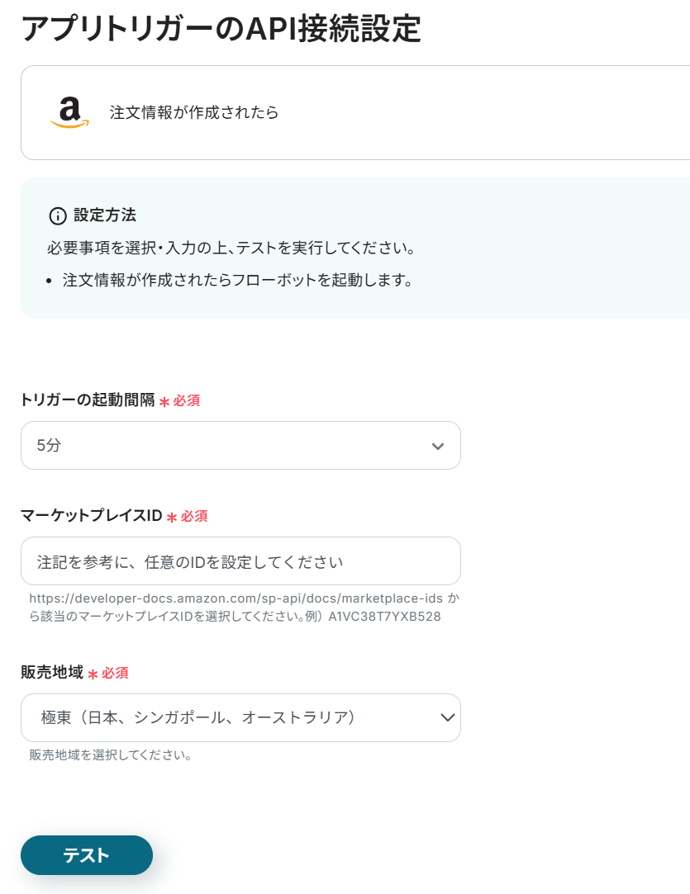
Task: Click the トリガーの起動間隔 field label
Action: pos(88,400)
